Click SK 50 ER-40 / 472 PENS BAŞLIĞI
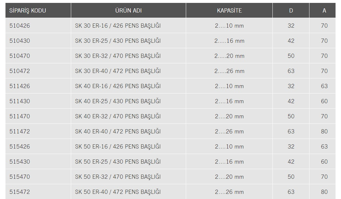 point(118,192)
